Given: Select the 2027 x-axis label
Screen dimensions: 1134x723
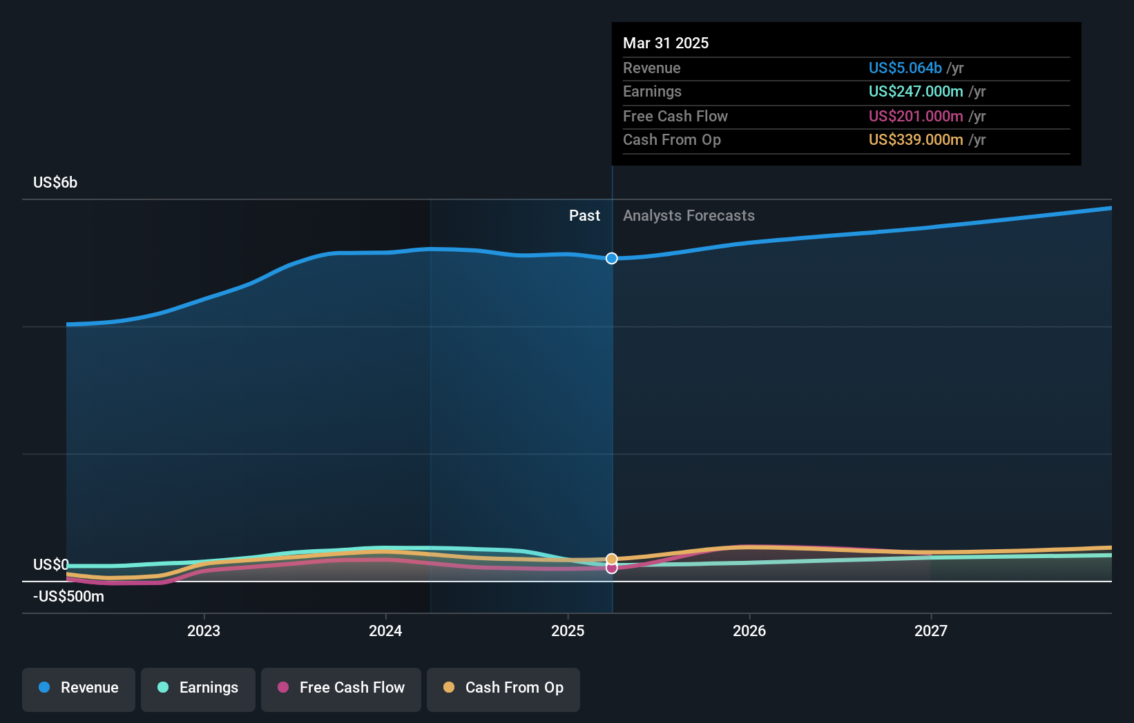Looking at the screenshot, I should (931, 631).
